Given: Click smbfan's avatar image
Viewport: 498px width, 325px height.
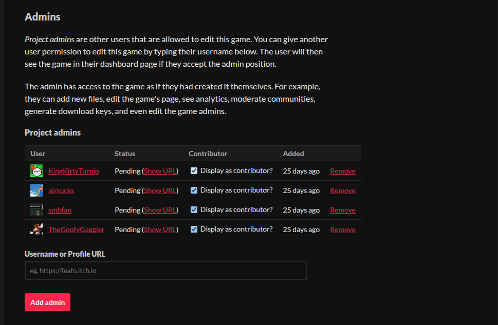Looking at the screenshot, I should pos(36,210).
